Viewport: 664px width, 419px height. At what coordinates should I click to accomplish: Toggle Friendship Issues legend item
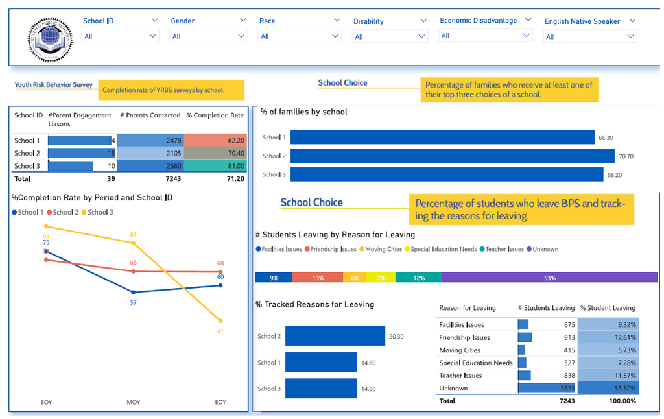click(x=331, y=249)
